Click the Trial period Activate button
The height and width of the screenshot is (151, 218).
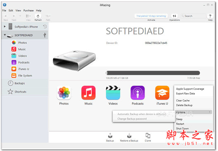(151, 16)
